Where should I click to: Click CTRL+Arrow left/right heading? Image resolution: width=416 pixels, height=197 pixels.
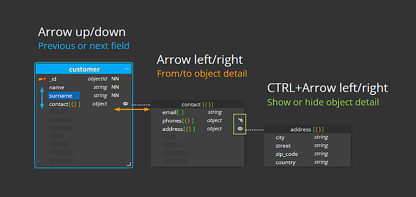tap(328, 88)
